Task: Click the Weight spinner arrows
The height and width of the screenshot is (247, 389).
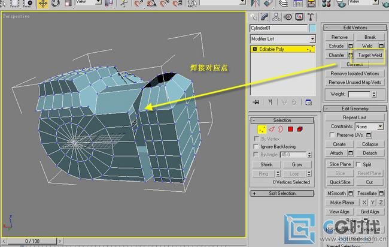Action: 374,94
